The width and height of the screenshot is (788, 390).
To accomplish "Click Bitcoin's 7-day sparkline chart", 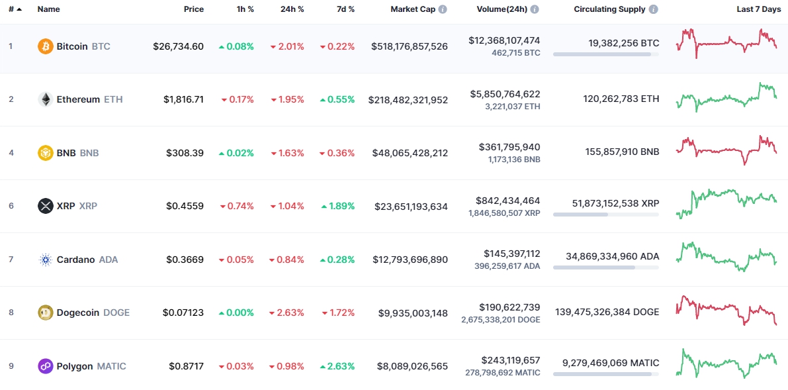I will click(726, 43).
